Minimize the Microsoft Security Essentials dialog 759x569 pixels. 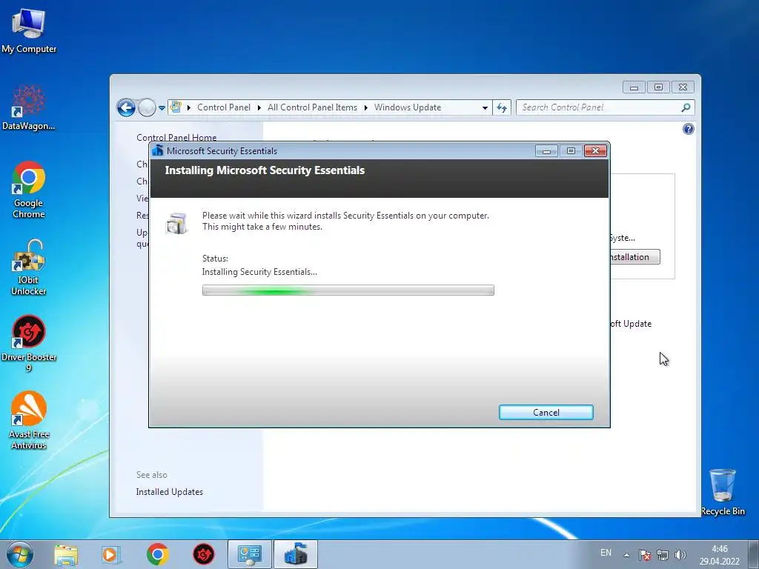coord(546,151)
